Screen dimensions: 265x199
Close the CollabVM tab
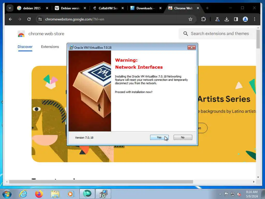point(123,8)
